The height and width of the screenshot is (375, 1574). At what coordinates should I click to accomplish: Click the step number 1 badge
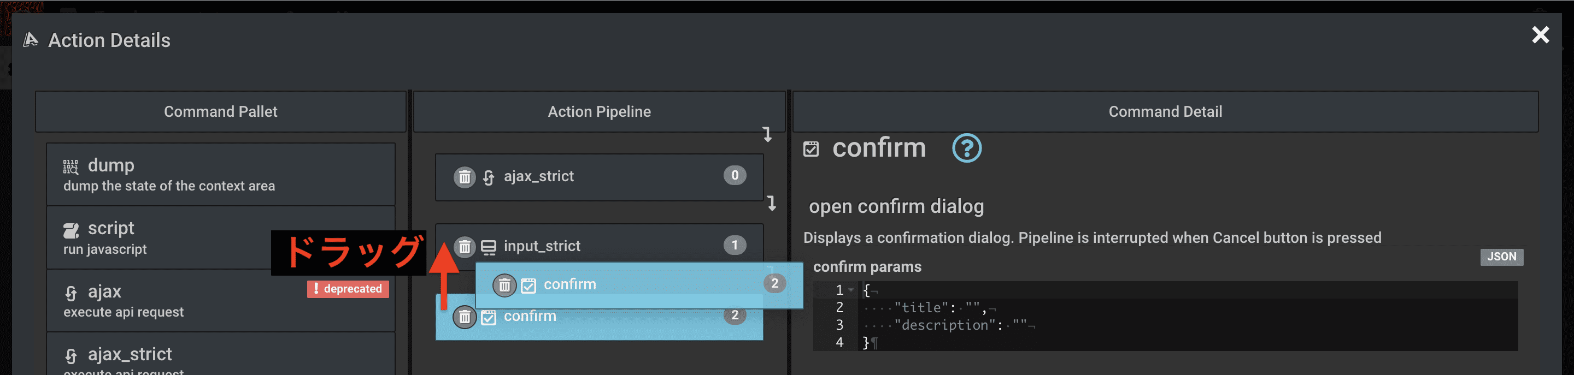[735, 246]
